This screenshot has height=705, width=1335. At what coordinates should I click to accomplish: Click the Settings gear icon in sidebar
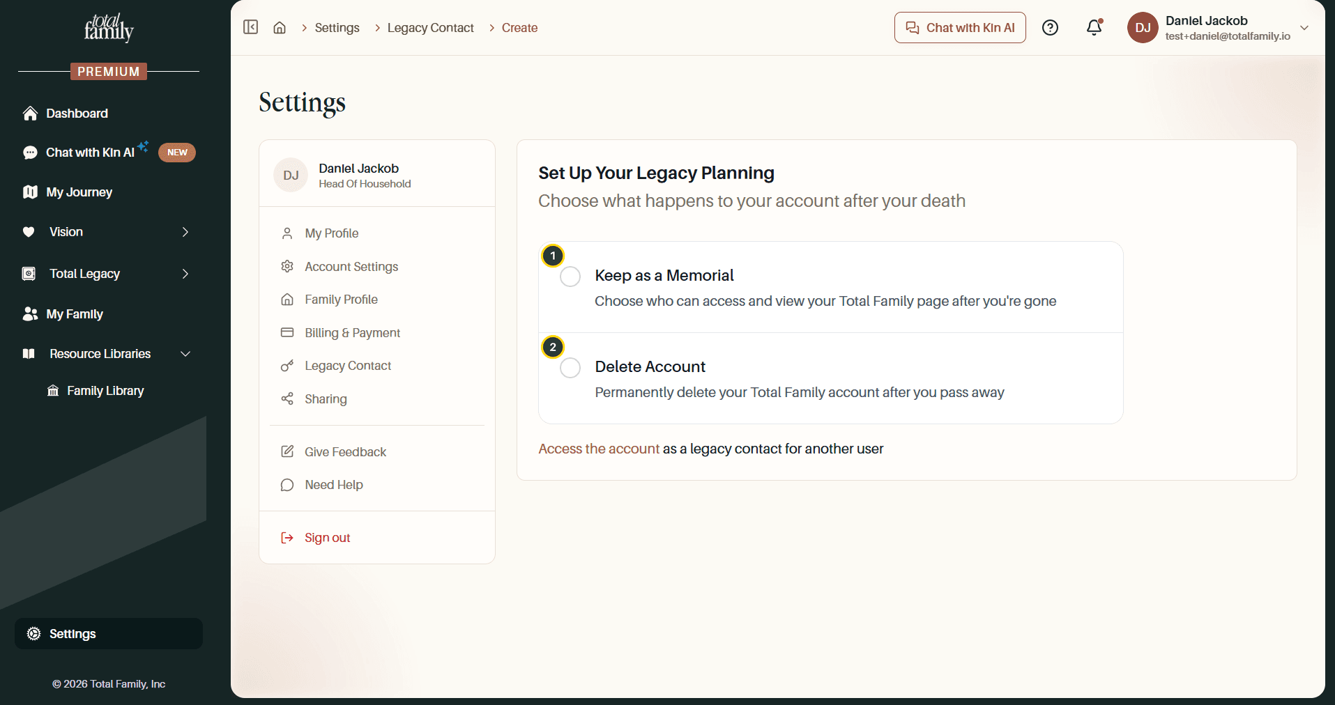pyautogui.click(x=33, y=634)
